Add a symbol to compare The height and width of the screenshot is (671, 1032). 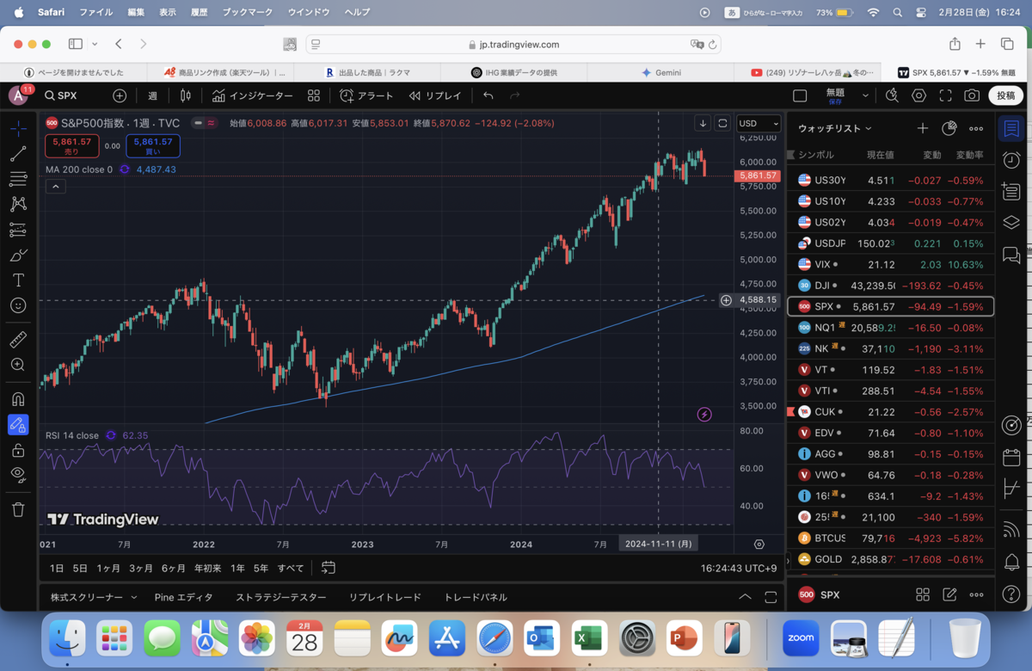point(120,95)
